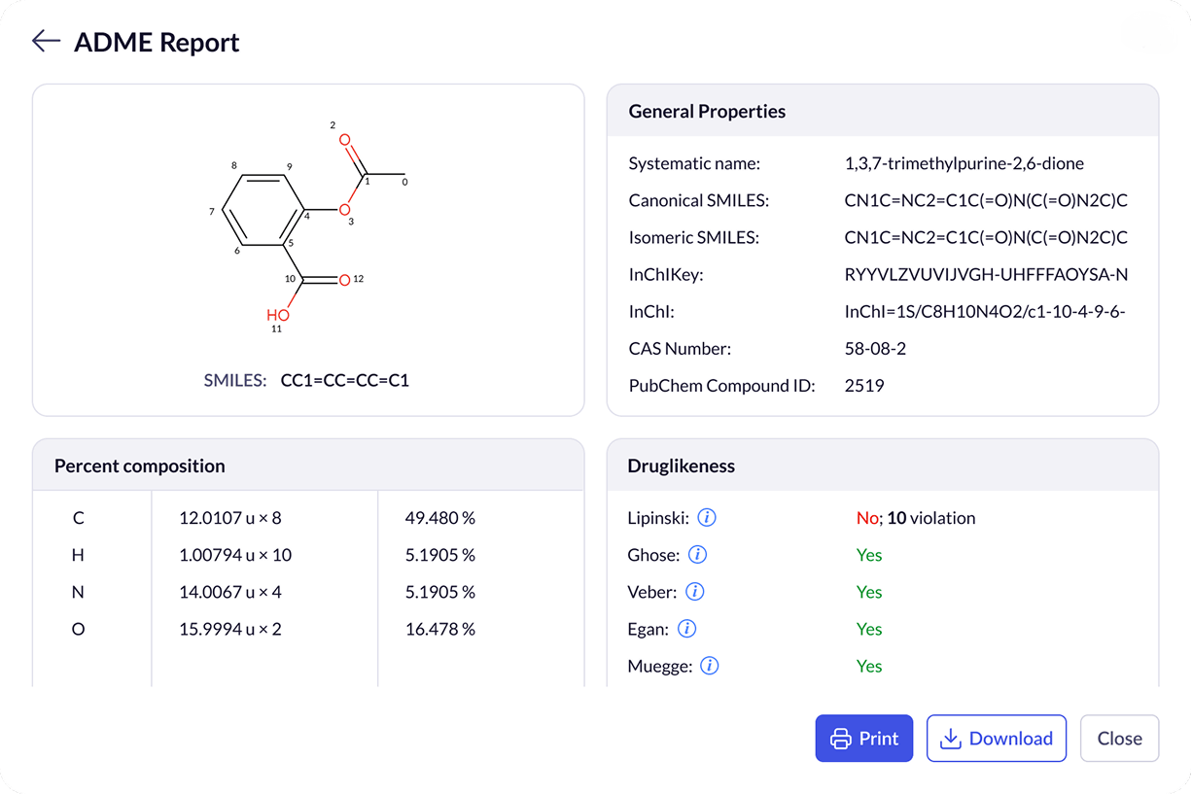The width and height of the screenshot is (1192, 794).
Task: Show the Ghose rule info tooltip
Action: (x=697, y=555)
